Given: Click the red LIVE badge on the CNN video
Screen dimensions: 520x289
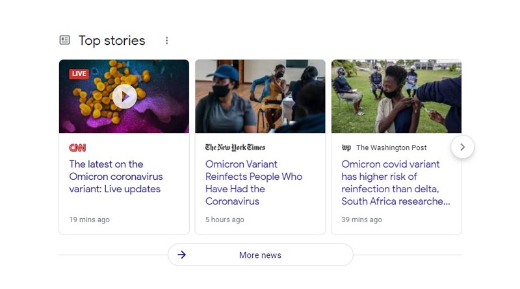Looking at the screenshot, I should click(79, 73).
